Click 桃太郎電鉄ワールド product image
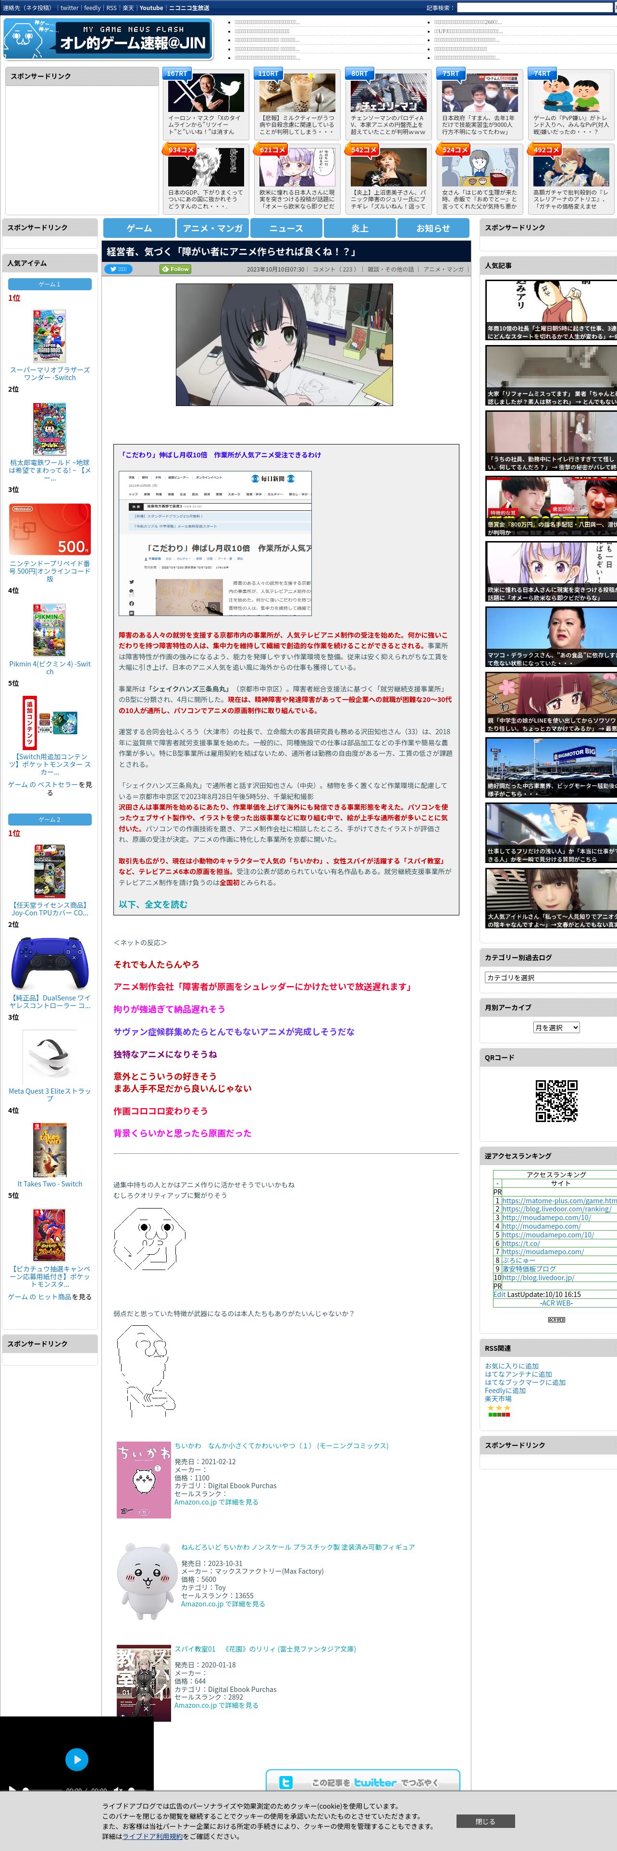 (x=49, y=428)
